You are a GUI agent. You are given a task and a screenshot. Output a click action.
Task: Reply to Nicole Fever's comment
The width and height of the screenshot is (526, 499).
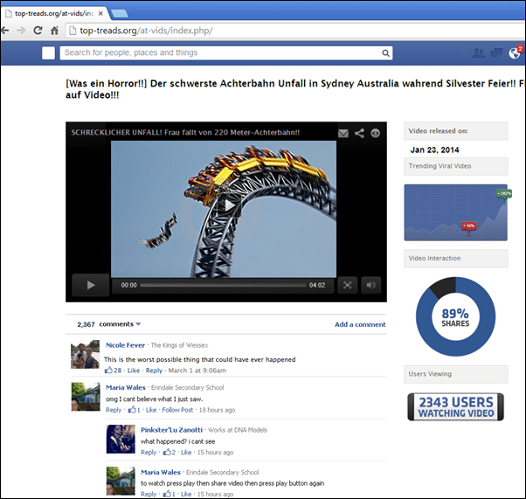[154, 371]
